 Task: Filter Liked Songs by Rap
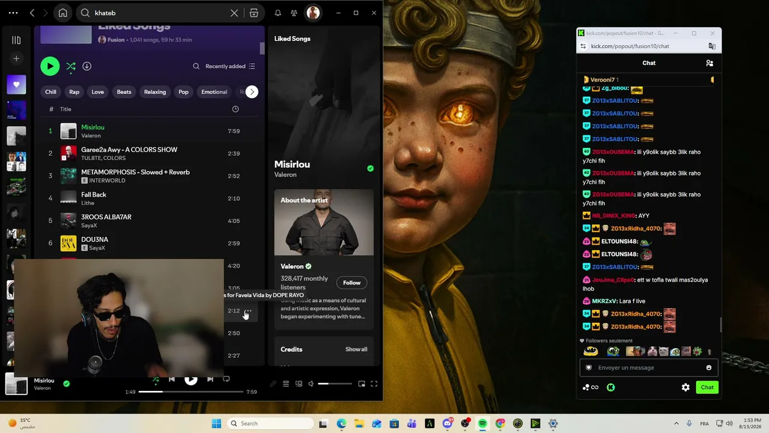tap(74, 92)
